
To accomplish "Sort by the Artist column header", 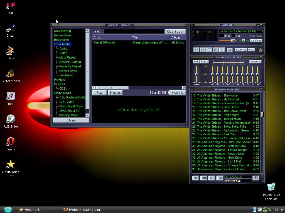I will point(111,37).
